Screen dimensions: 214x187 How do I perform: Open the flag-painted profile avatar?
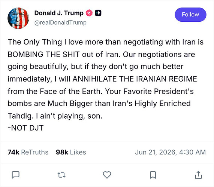[18, 18]
